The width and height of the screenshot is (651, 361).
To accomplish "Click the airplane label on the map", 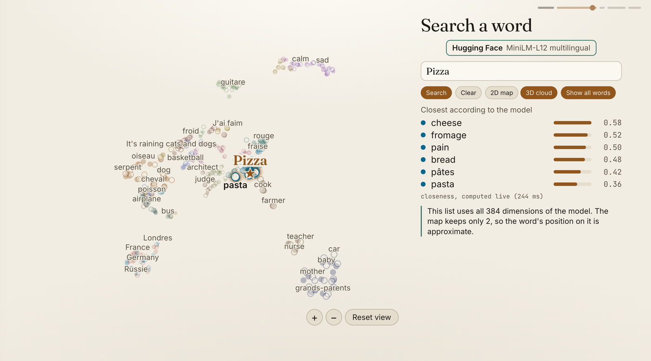I will pos(146,199).
